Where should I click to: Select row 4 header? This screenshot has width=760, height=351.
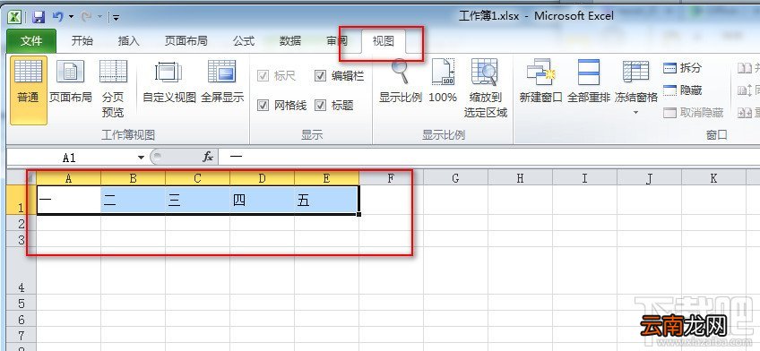coord(22,270)
